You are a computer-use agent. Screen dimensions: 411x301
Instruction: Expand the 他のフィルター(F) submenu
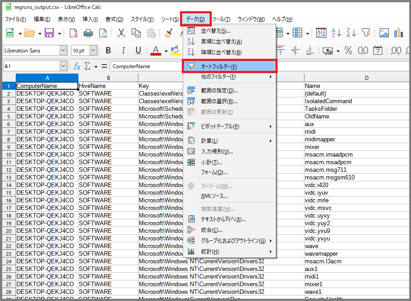229,77
